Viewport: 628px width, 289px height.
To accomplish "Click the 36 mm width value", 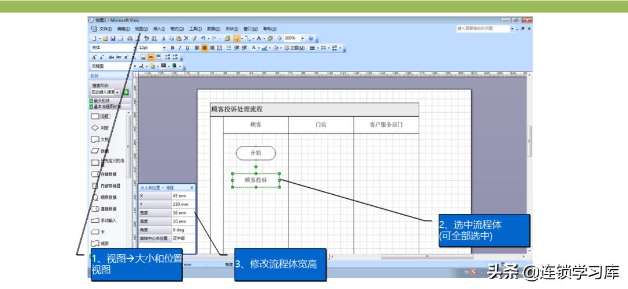I will [x=183, y=213].
